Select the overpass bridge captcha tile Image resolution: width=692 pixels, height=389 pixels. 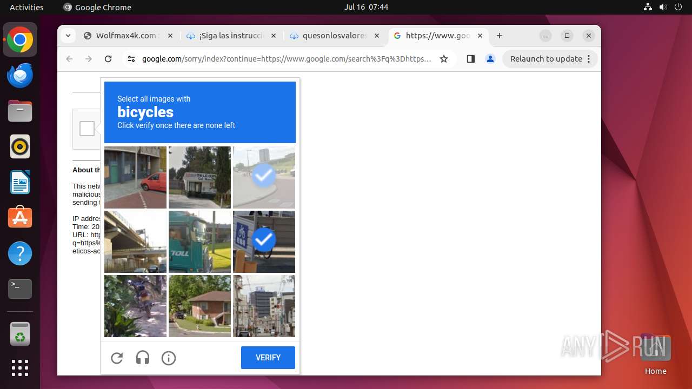(135, 242)
